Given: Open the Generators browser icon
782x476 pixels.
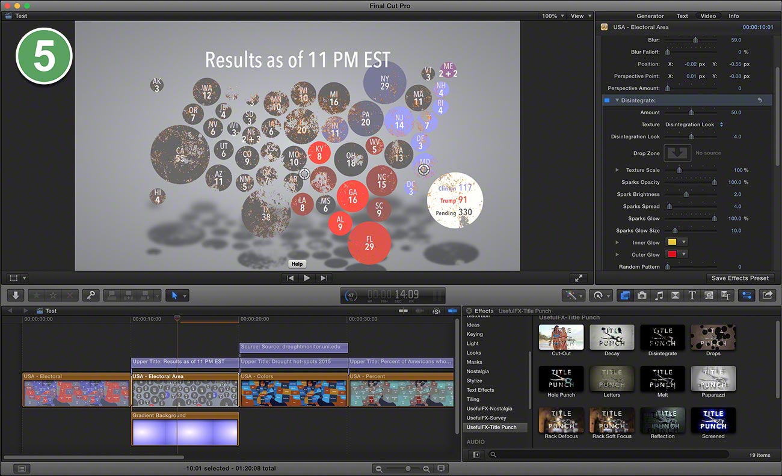Looking at the screenshot, I should pos(709,295).
